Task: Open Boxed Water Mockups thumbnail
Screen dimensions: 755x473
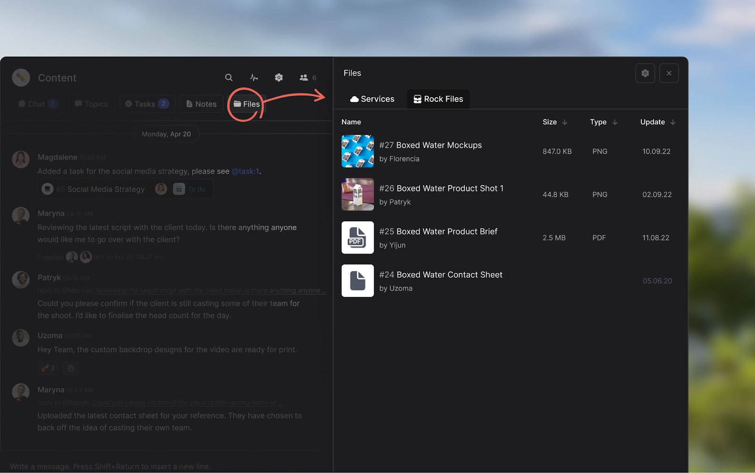Action: coord(358,151)
